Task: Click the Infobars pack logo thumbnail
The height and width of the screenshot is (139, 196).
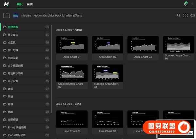Action: pos(16,15)
